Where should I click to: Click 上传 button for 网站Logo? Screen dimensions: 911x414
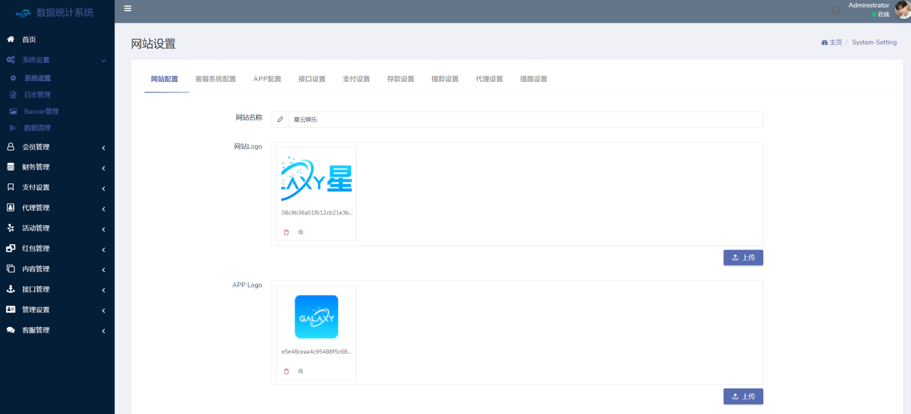click(x=743, y=258)
